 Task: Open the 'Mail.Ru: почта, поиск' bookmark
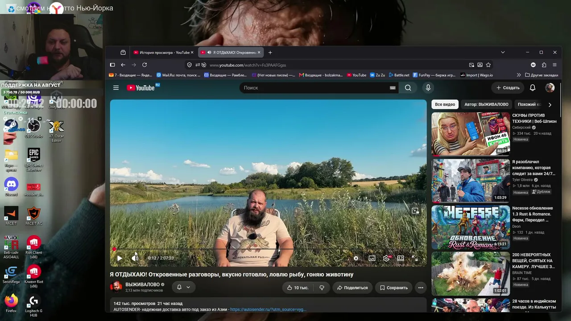178,75
